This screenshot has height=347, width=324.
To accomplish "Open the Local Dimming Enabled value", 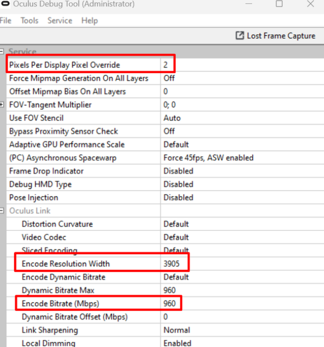I will pyautogui.click(x=177, y=343).
